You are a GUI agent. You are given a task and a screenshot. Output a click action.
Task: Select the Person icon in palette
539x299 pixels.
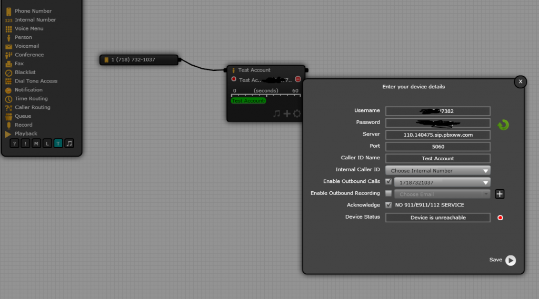8,37
